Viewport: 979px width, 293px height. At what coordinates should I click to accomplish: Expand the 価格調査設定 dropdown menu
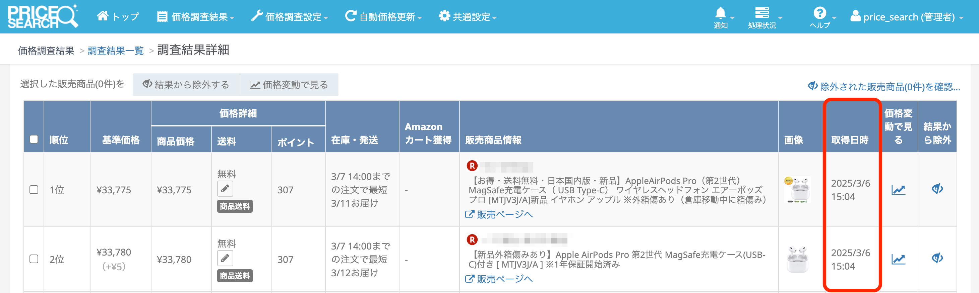point(290,17)
